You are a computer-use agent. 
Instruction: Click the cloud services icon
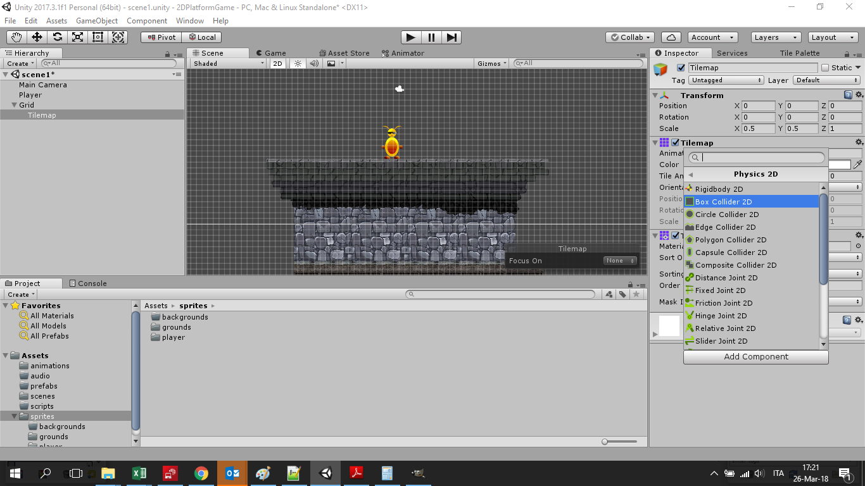[x=671, y=37]
